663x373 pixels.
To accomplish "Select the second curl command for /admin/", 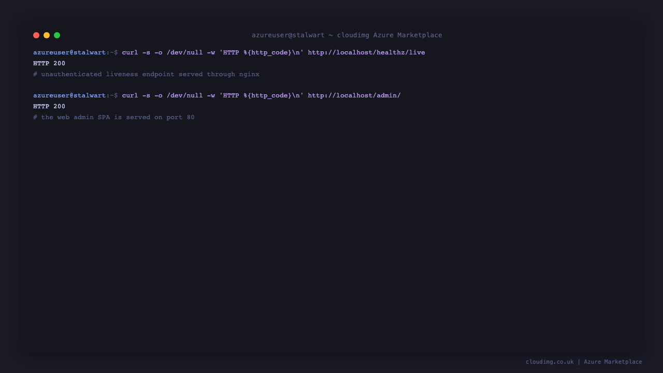I will tap(262, 96).
